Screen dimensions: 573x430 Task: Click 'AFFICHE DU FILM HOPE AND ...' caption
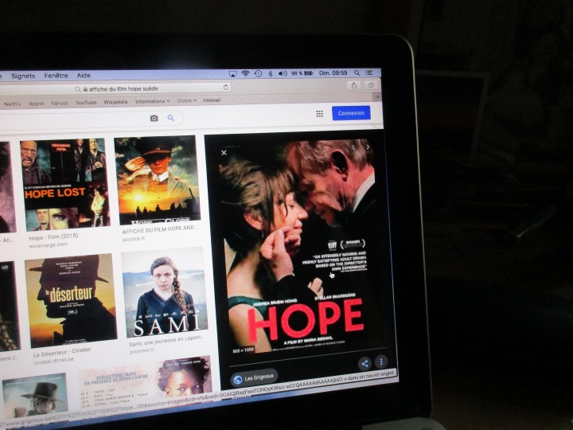pos(161,230)
